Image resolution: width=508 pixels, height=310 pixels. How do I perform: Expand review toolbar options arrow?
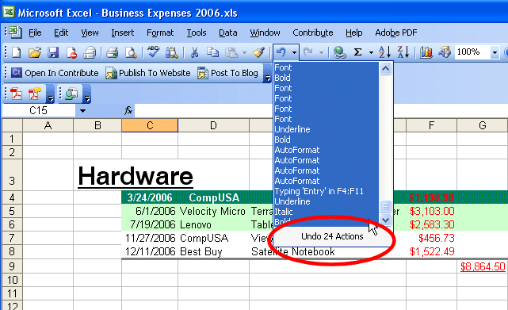point(87,94)
